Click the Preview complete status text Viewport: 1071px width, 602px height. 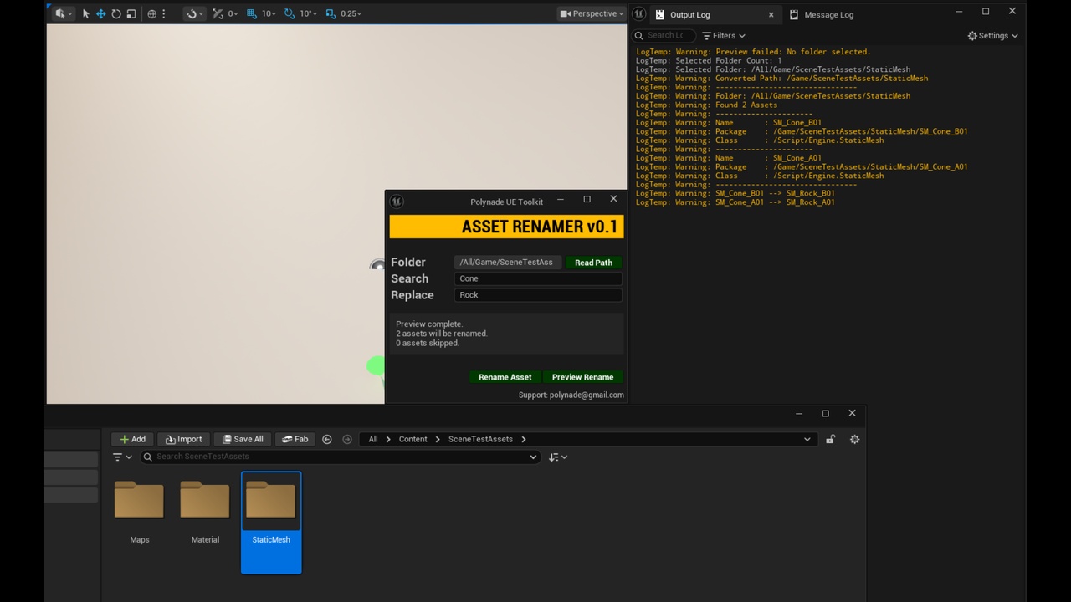click(x=429, y=324)
